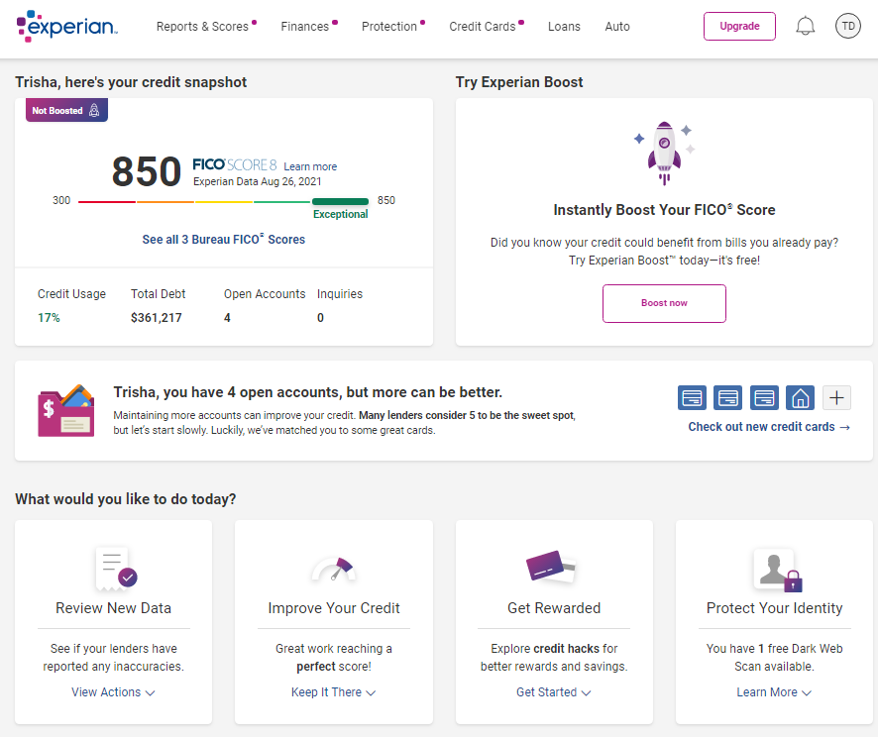Open the TD profile avatar

(x=847, y=26)
